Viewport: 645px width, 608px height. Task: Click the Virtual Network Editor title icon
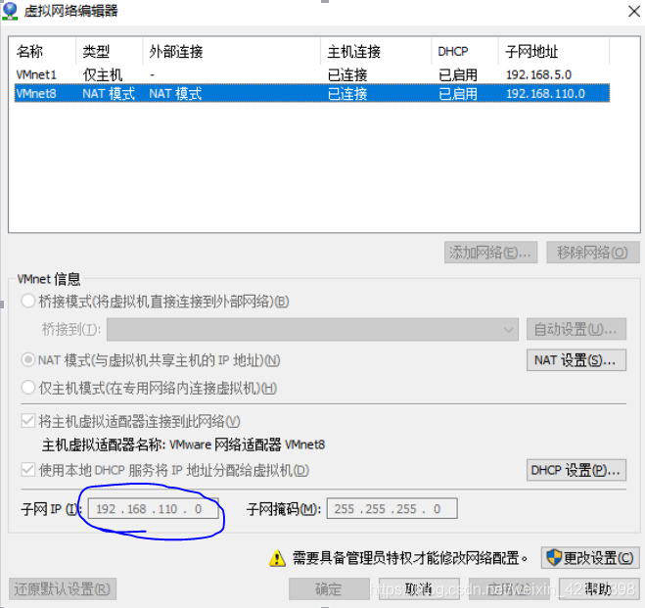click(x=10, y=11)
